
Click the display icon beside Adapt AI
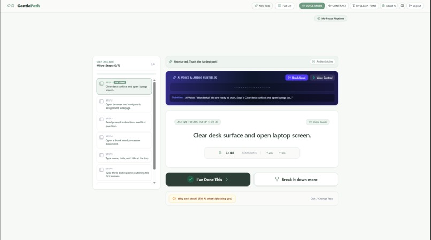click(x=402, y=6)
